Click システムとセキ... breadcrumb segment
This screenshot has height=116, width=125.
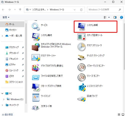(x=39, y=9)
